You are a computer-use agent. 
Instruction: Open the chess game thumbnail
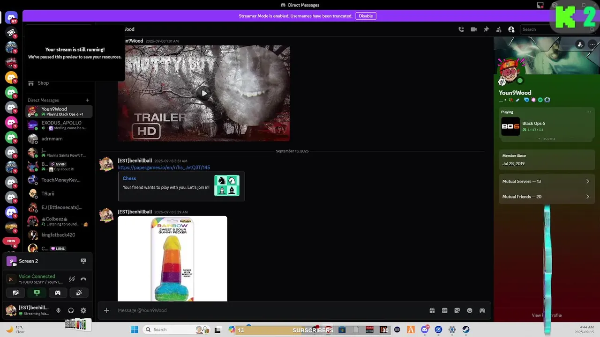pos(227,185)
